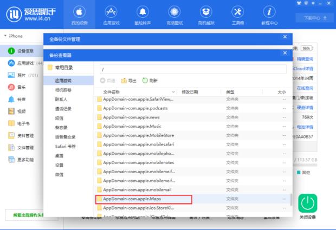The height and width of the screenshot is (230, 336).
Task: Select 应用游戏 in backup viewer list
Action: point(69,81)
